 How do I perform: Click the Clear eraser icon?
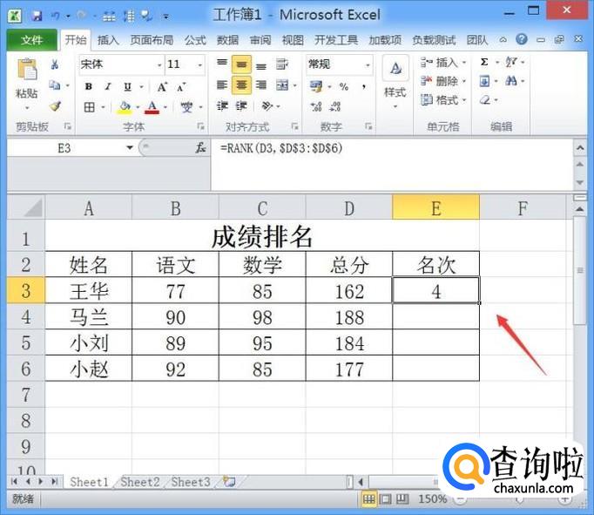[485, 100]
